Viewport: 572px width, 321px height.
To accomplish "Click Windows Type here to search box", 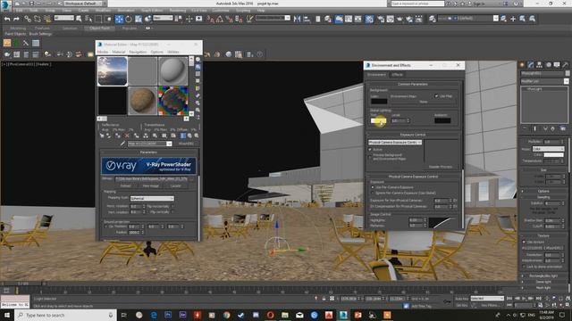I will coord(65,315).
